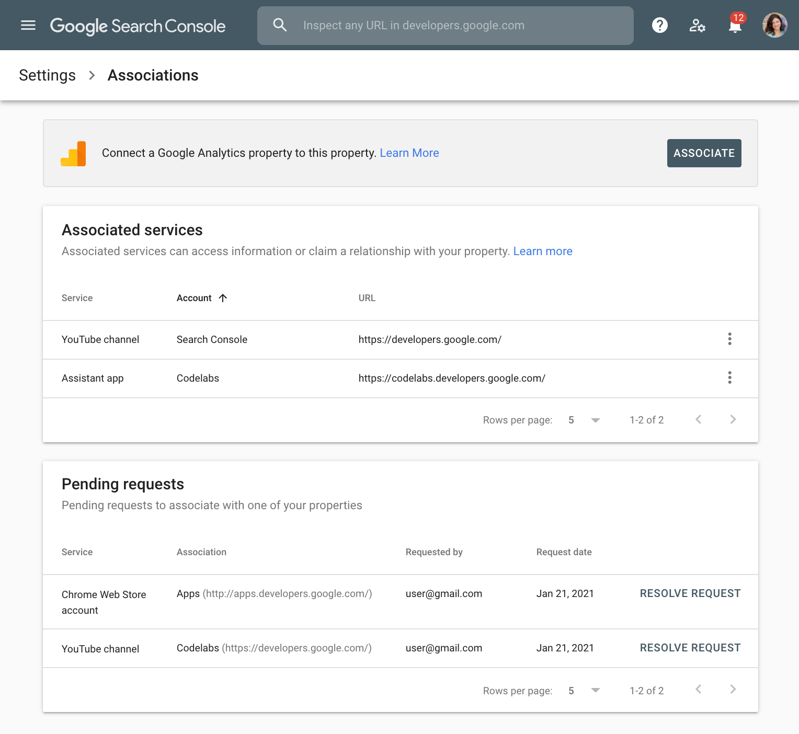Open the help icon
Screen dimensions: 799x734
[x=659, y=25]
